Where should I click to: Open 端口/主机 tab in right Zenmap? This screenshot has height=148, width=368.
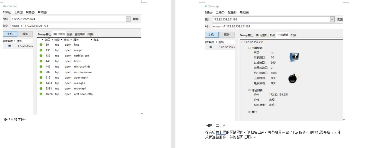coord(262,35)
